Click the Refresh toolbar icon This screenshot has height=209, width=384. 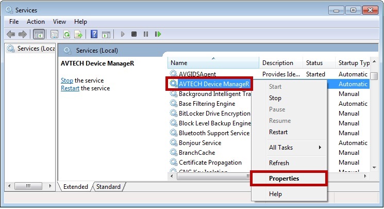point(66,34)
